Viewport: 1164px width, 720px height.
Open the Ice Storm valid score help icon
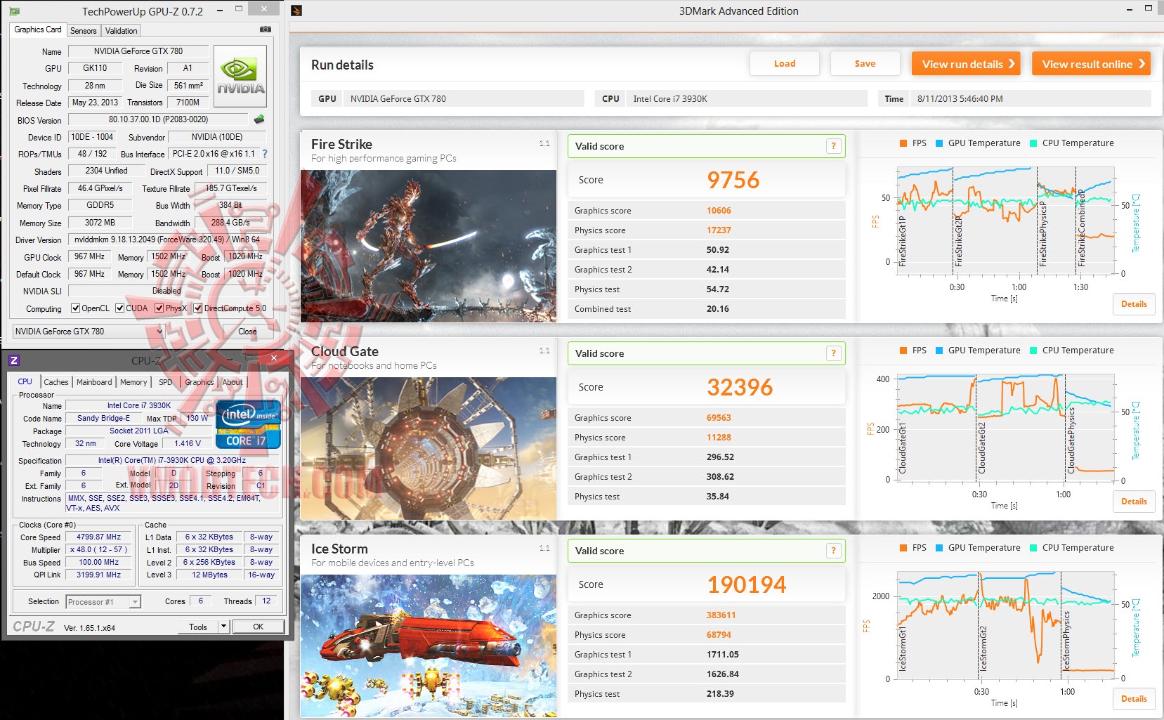click(833, 551)
